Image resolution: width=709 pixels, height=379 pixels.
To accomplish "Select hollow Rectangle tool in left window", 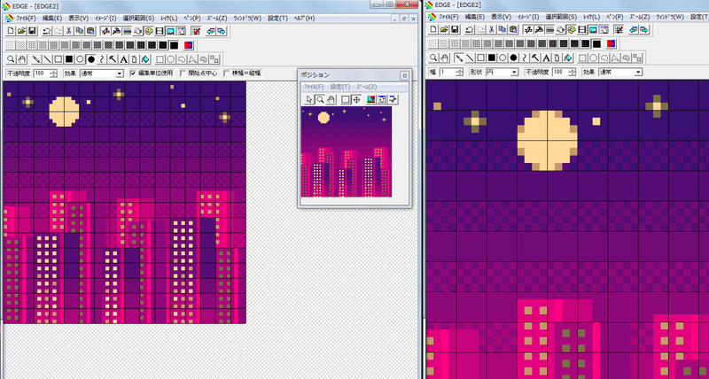I will (58, 59).
